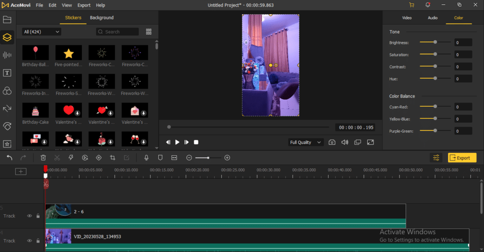
Task: Switch to the Background tab
Action: pos(102,18)
